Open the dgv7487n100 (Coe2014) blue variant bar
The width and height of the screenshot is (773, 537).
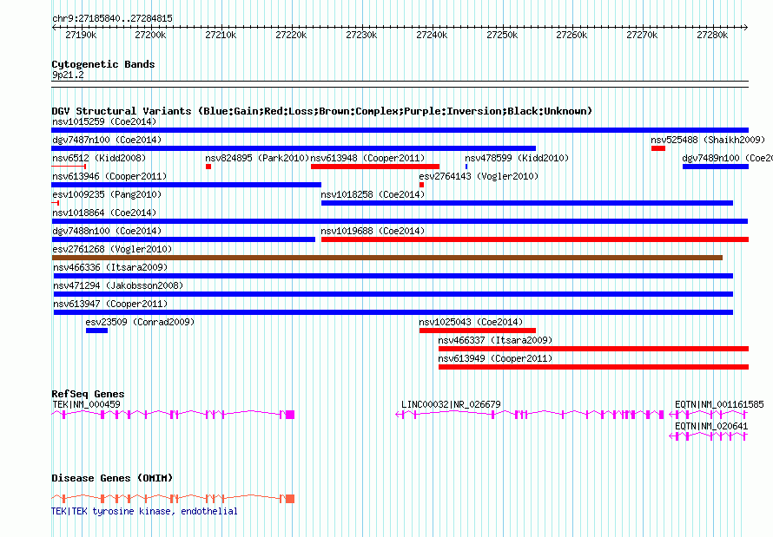(x=294, y=148)
